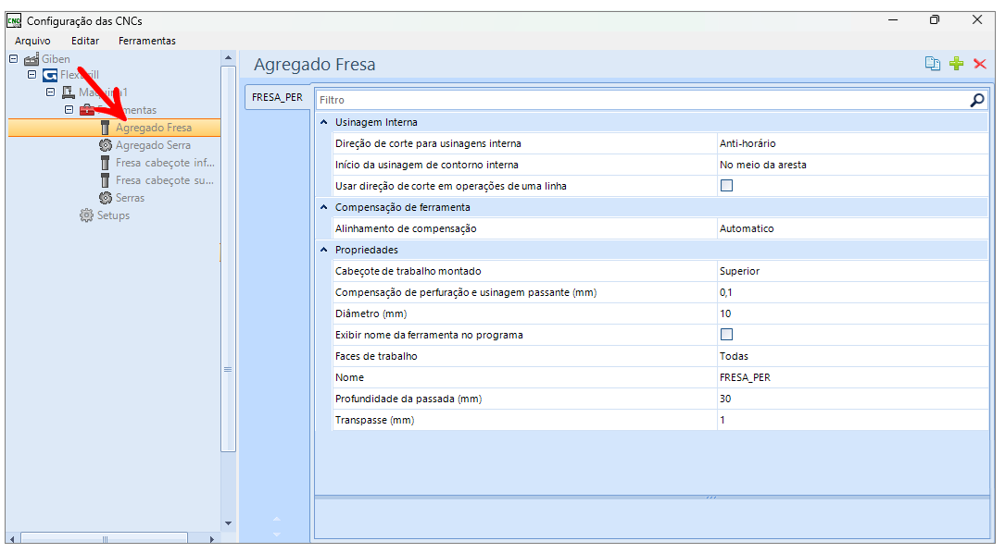The image size is (1005, 553).
Task: Collapse the Usinagem Interna section
Action: [x=323, y=122]
